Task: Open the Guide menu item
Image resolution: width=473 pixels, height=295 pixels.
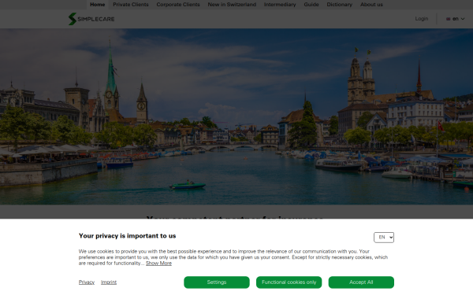Action: point(311,5)
